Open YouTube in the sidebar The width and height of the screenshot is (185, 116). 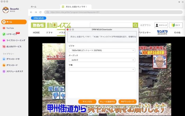tap(10, 28)
